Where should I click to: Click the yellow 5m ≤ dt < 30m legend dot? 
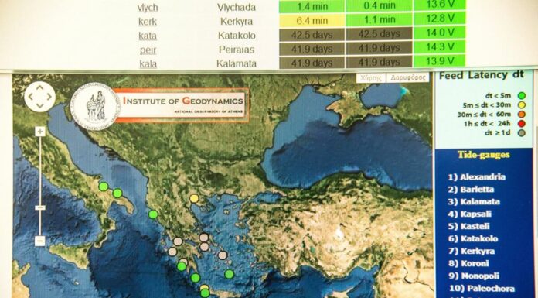[x=522, y=104]
